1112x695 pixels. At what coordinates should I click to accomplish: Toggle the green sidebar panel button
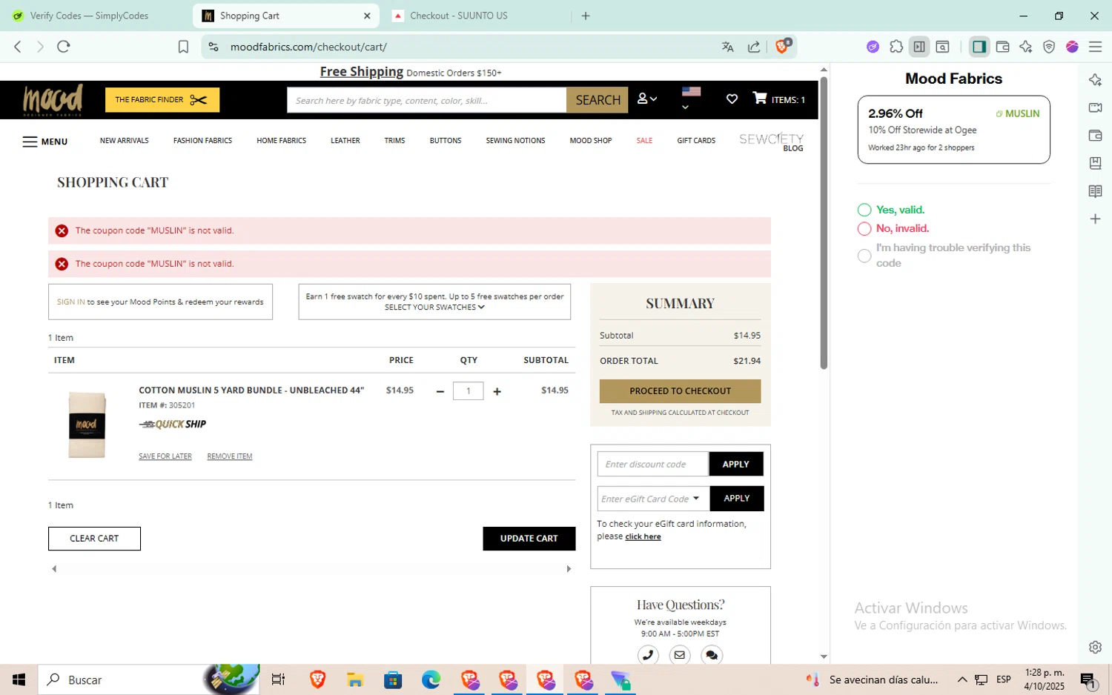[x=979, y=47]
